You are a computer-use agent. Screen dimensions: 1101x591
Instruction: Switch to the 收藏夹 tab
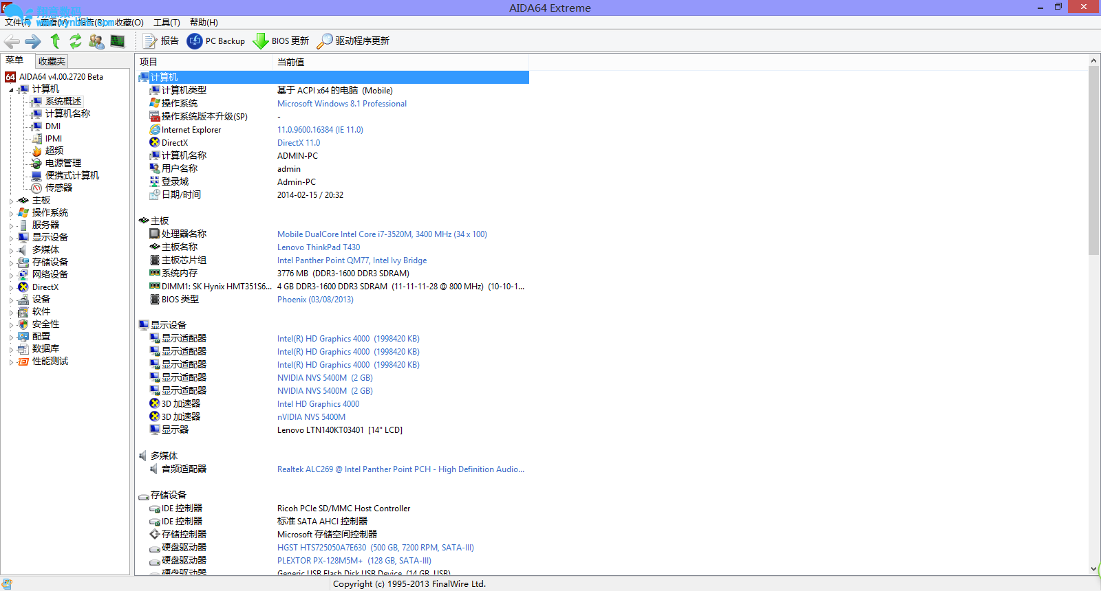pyautogui.click(x=52, y=62)
